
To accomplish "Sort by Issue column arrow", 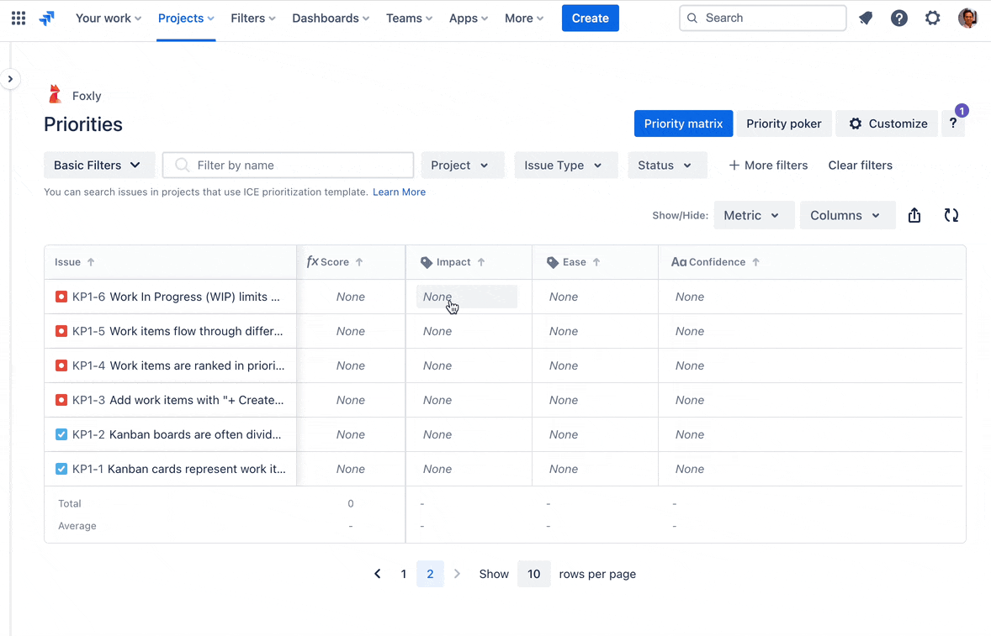I will pyautogui.click(x=91, y=262).
